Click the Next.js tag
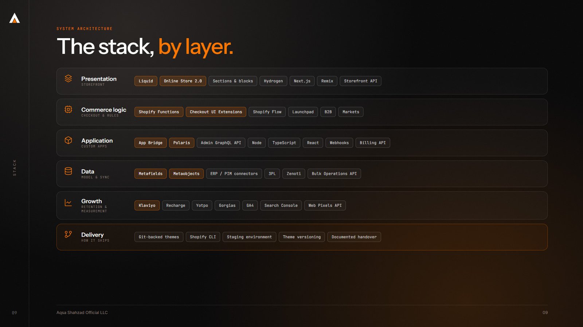 (302, 81)
